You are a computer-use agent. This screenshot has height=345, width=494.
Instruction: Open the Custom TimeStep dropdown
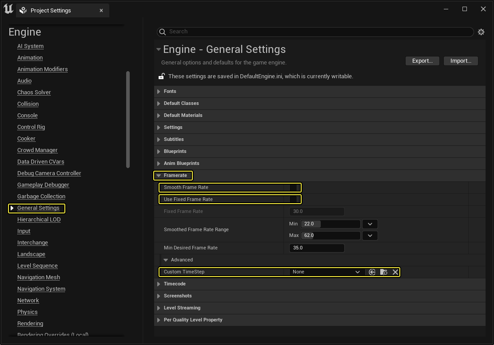click(x=326, y=272)
